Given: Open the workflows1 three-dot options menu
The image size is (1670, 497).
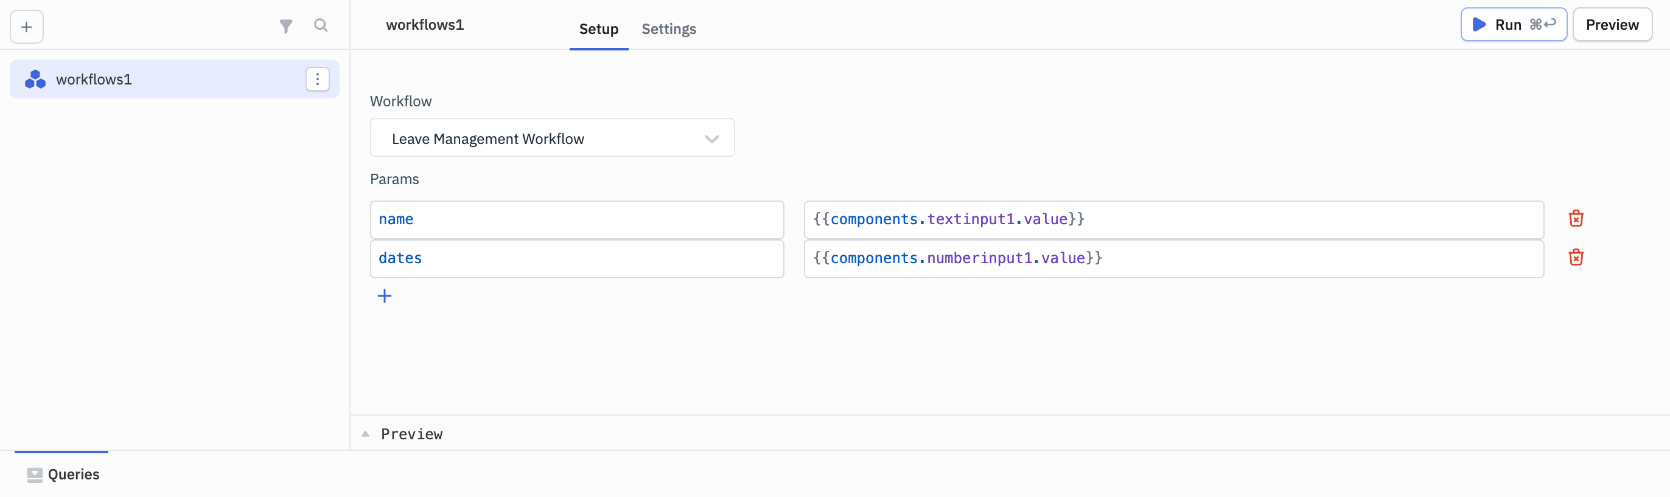Looking at the screenshot, I should coord(317,79).
